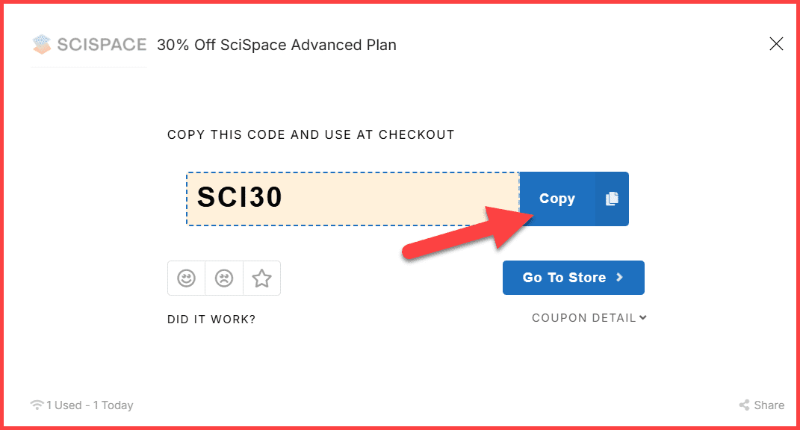This screenshot has width=800, height=430.
Task: Click the happy face feedback icon
Action: [186, 278]
